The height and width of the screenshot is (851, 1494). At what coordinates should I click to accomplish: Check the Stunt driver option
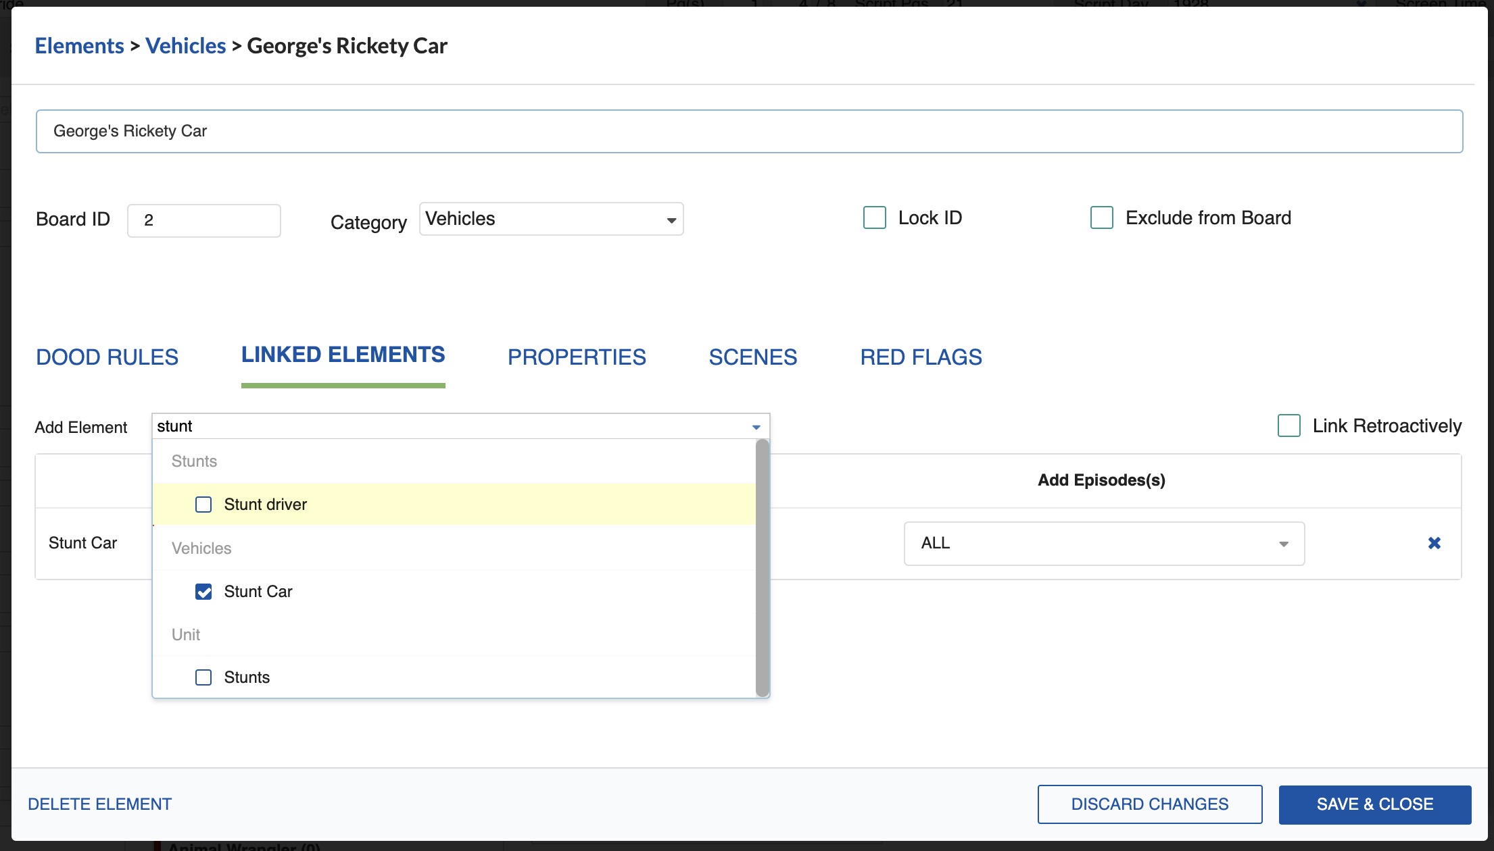(x=203, y=504)
